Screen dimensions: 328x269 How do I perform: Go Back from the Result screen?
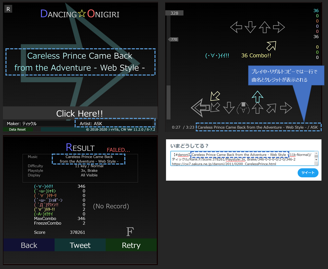(29, 245)
